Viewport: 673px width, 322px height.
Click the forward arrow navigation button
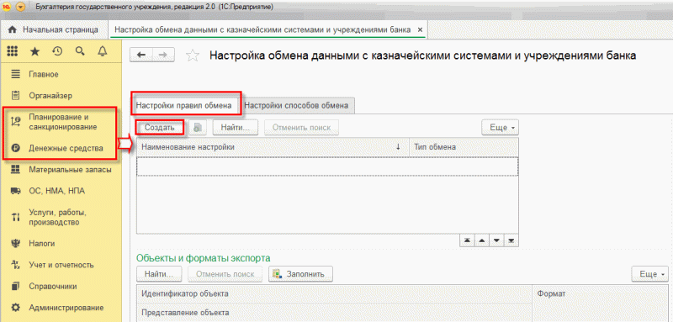(163, 55)
